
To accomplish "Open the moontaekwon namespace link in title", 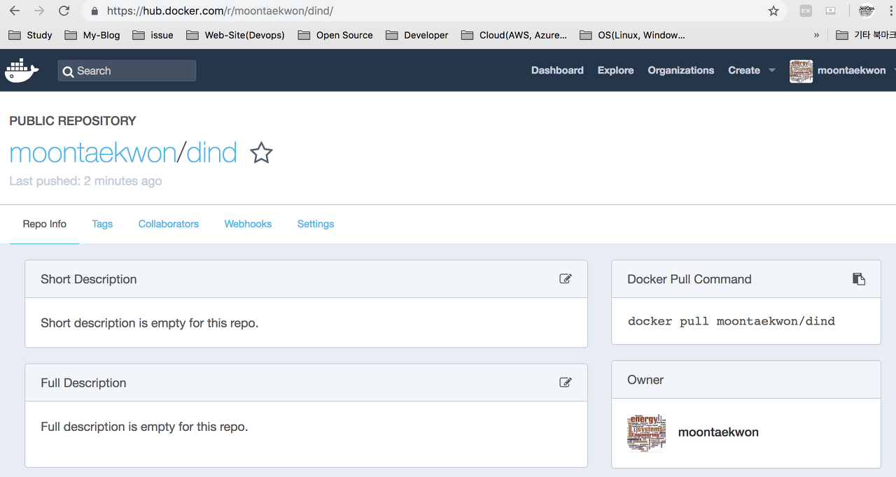I will [92, 152].
